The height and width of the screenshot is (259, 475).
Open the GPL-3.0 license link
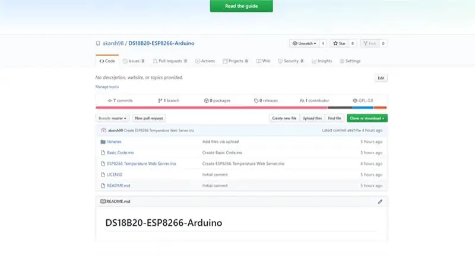click(x=363, y=101)
